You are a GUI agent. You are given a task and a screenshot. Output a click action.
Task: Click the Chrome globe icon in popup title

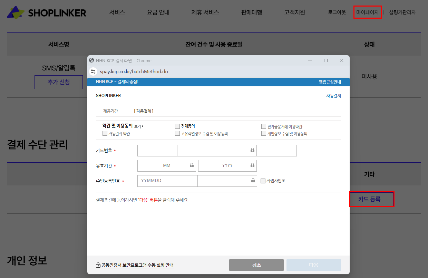tap(92, 60)
